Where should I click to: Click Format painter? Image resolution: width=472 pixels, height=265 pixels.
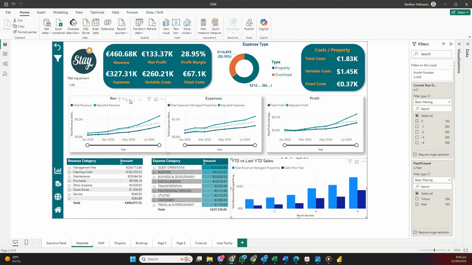pyautogui.click(x=25, y=32)
